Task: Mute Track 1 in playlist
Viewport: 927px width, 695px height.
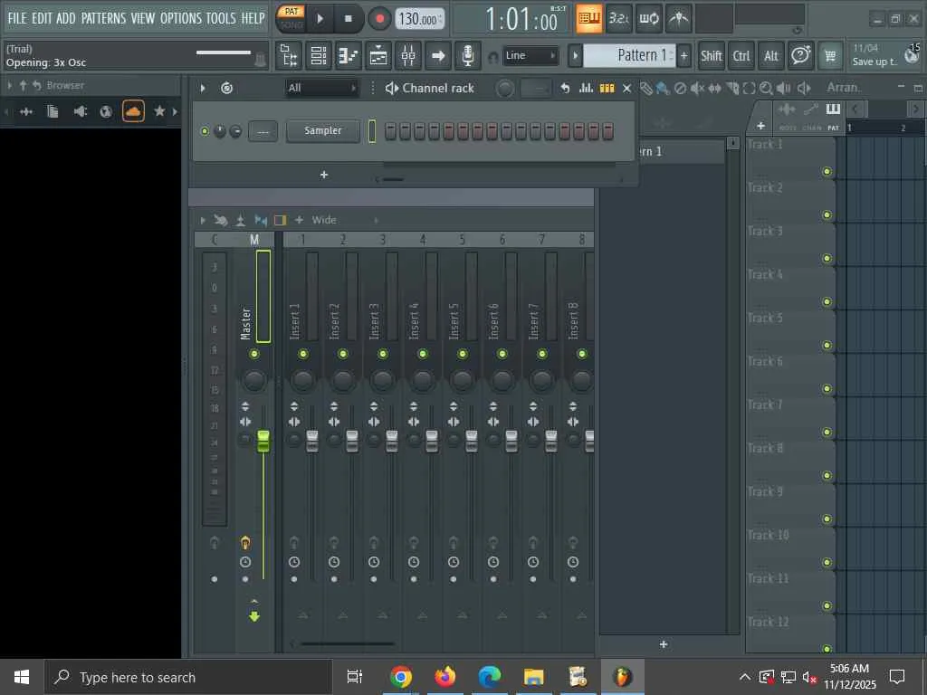Action: 827,171
